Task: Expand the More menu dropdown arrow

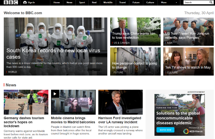Action: click(176, 3)
